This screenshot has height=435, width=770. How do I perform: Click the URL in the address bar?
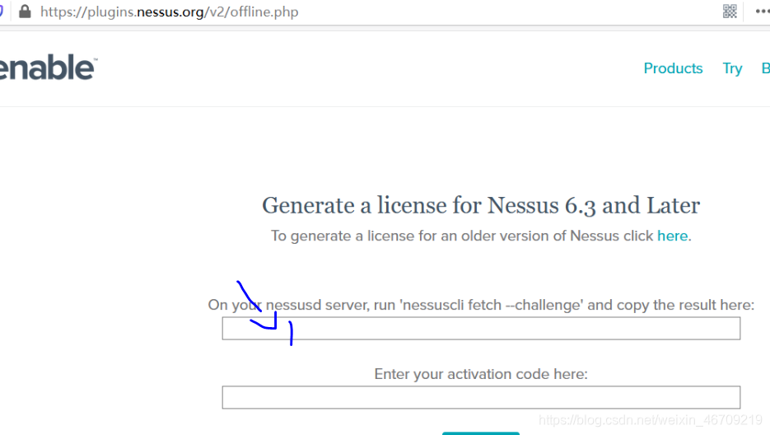(x=169, y=12)
